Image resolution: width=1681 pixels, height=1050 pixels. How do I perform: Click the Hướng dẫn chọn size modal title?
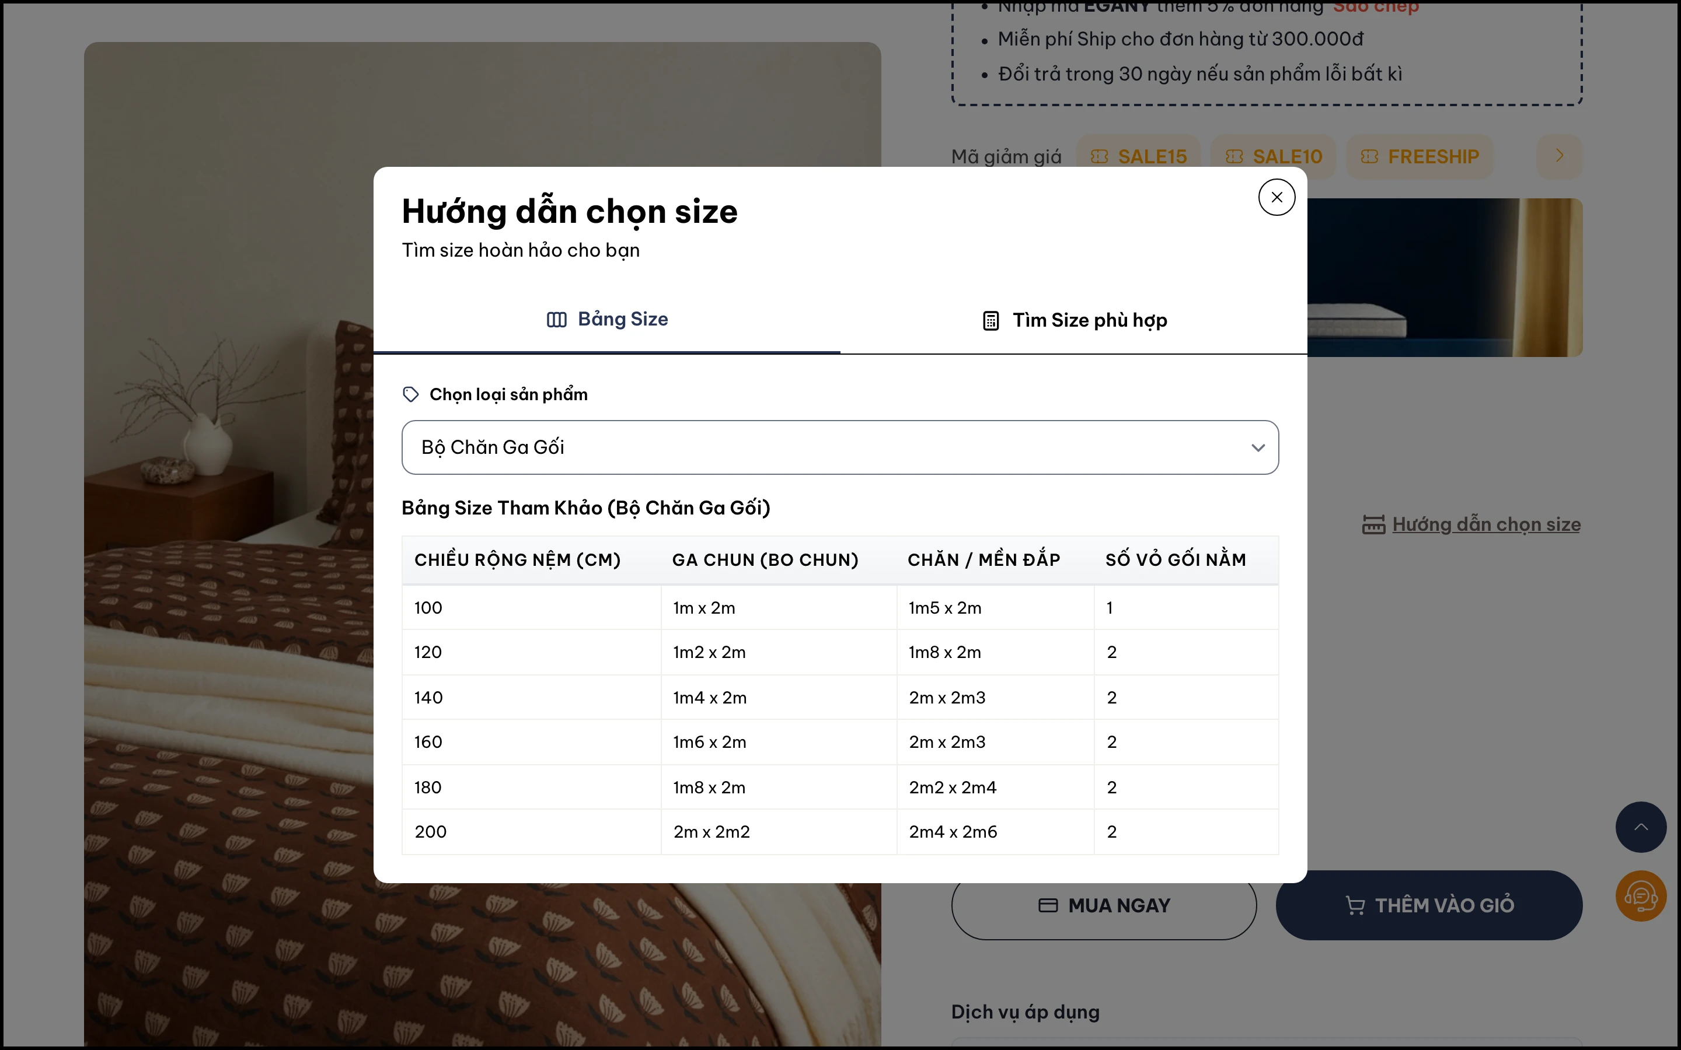(570, 212)
